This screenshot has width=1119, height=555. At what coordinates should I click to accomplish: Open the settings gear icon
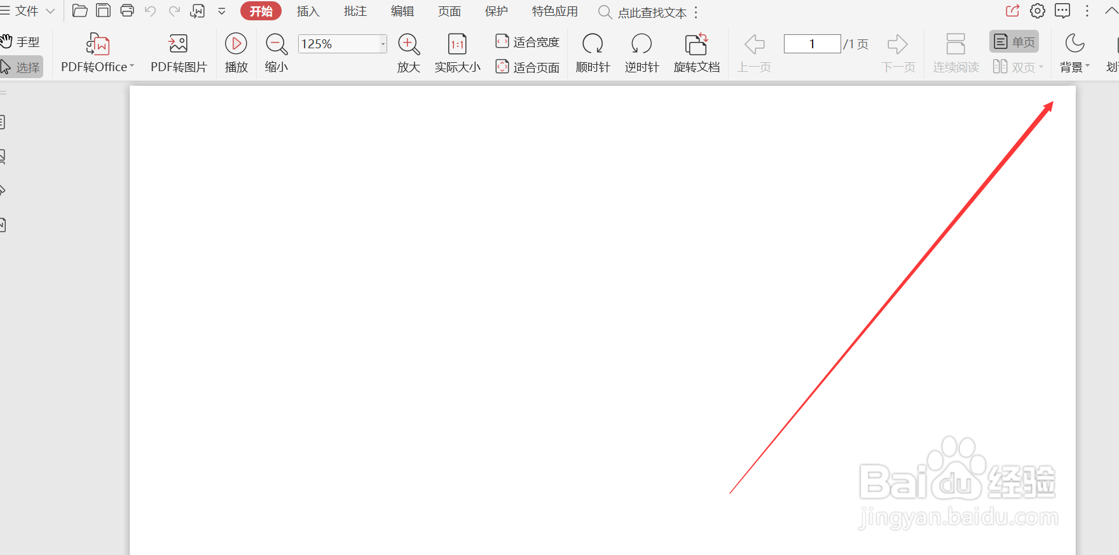pyautogui.click(x=1038, y=11)
